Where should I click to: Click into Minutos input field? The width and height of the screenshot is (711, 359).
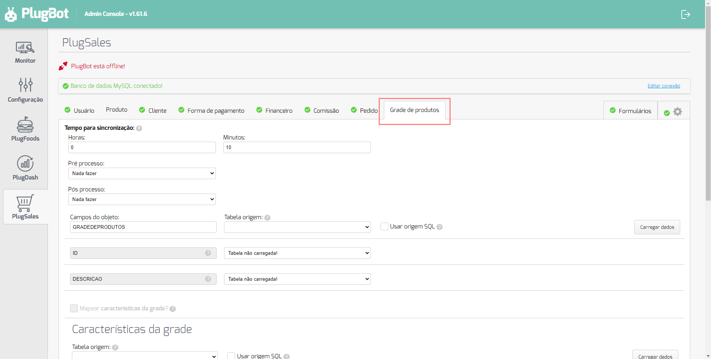click(x=297, y=147)
